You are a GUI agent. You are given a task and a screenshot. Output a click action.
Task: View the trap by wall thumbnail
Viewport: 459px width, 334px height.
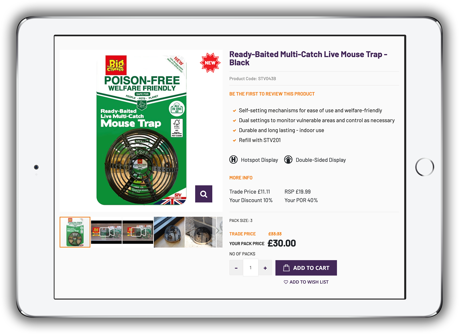point(201,232)
